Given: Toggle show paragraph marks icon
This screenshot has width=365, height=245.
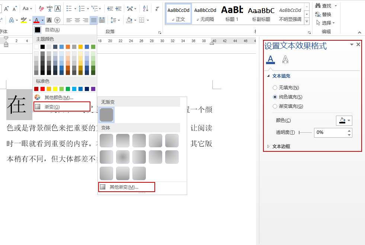Looking at the screenshot, I should [157, 9].
